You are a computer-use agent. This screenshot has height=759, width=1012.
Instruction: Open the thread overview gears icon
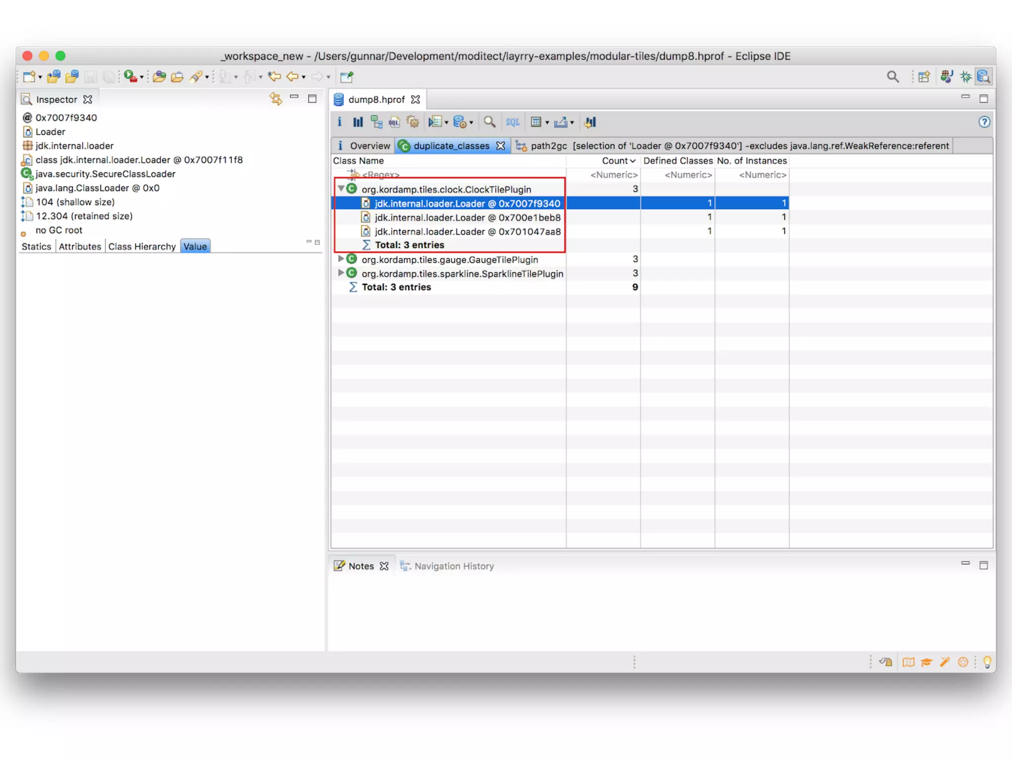[x=413, y=122]
